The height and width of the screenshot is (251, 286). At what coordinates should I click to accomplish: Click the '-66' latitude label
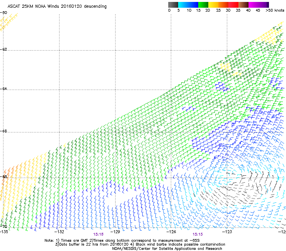click(x=3, y=131)
